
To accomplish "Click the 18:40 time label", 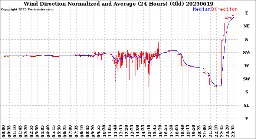I will (x=183, y=131).
